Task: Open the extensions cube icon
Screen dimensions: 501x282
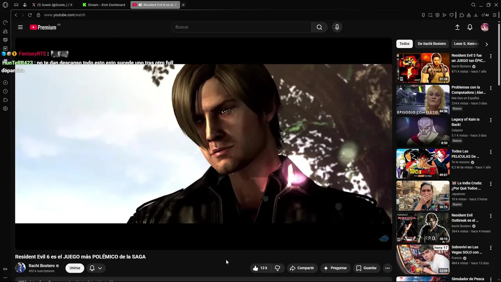Action: click(461, 15)
